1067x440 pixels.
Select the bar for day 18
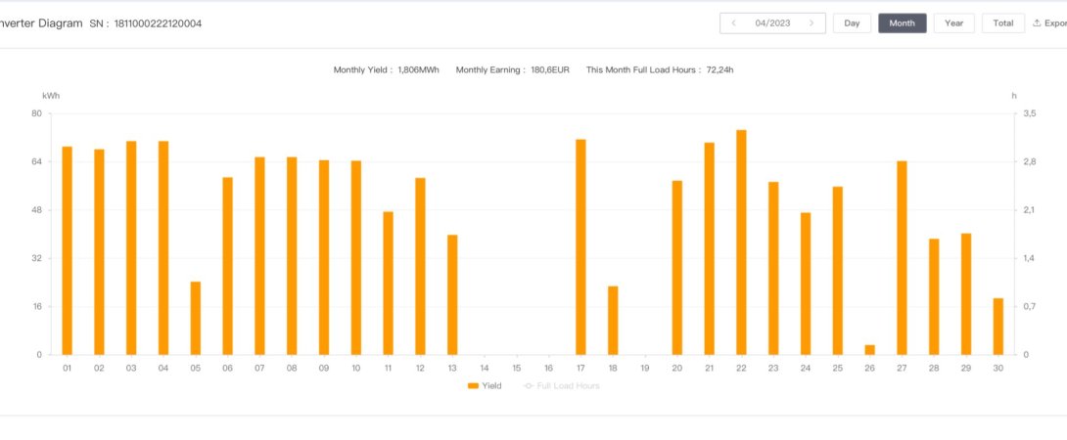[x=613, y=321]
